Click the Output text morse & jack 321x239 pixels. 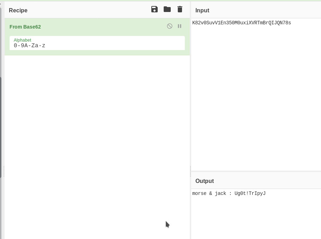point(229,194)
